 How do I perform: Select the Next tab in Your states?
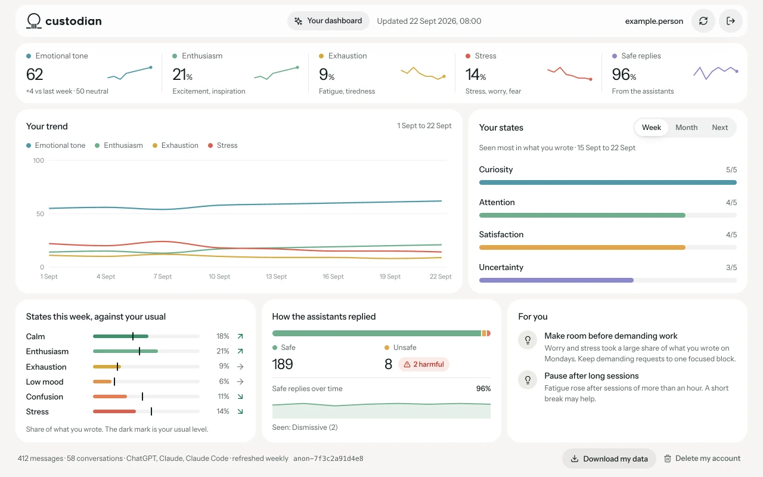pos(720,128)
